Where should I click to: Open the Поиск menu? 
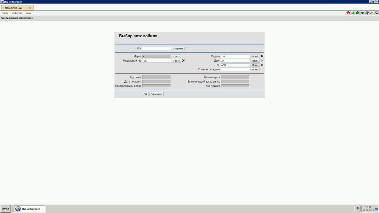tap(5, 13)
